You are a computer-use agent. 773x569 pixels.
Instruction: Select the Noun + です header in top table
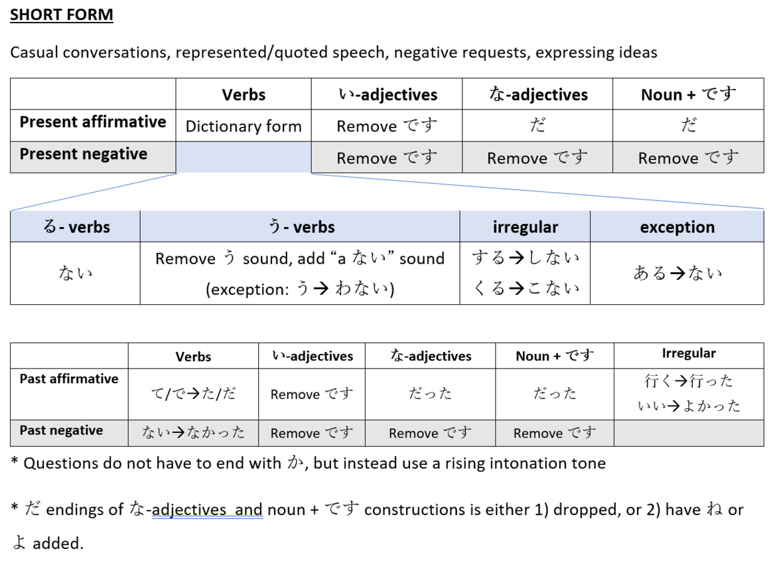click(688, 94)
